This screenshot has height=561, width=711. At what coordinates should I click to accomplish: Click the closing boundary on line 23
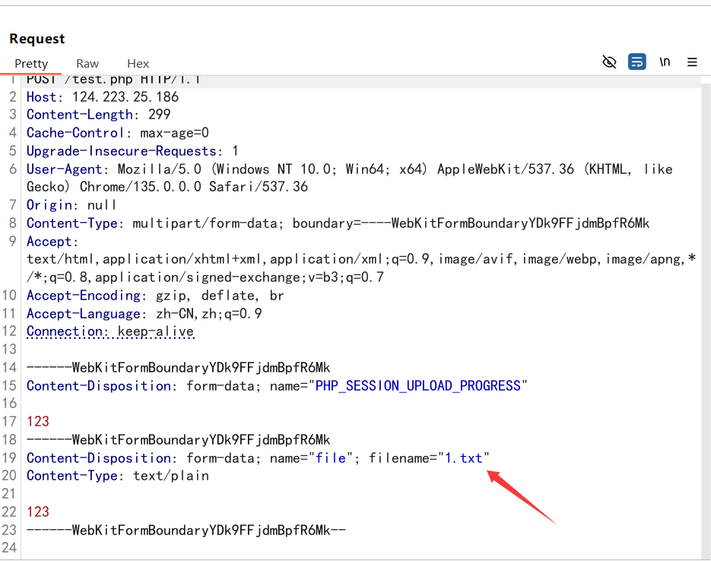tap(186, 530)
